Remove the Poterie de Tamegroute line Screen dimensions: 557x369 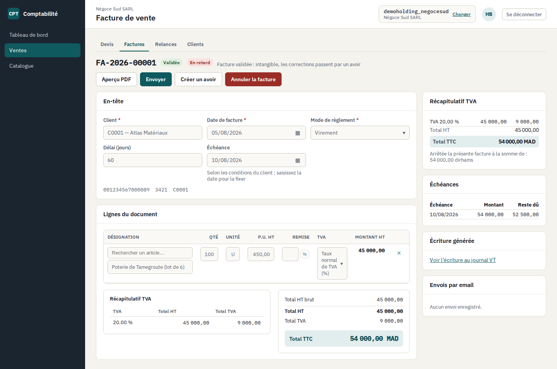click(399, 253)
